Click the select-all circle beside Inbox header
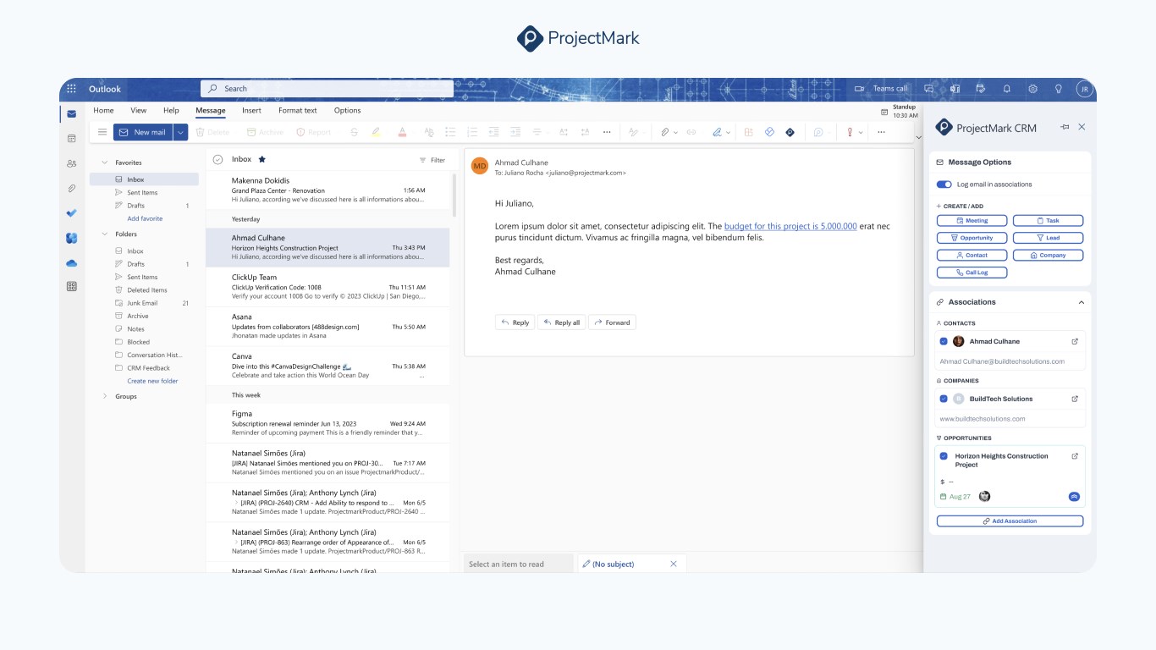This screenshot has height=650, width=1156. (x=217, y=159)
